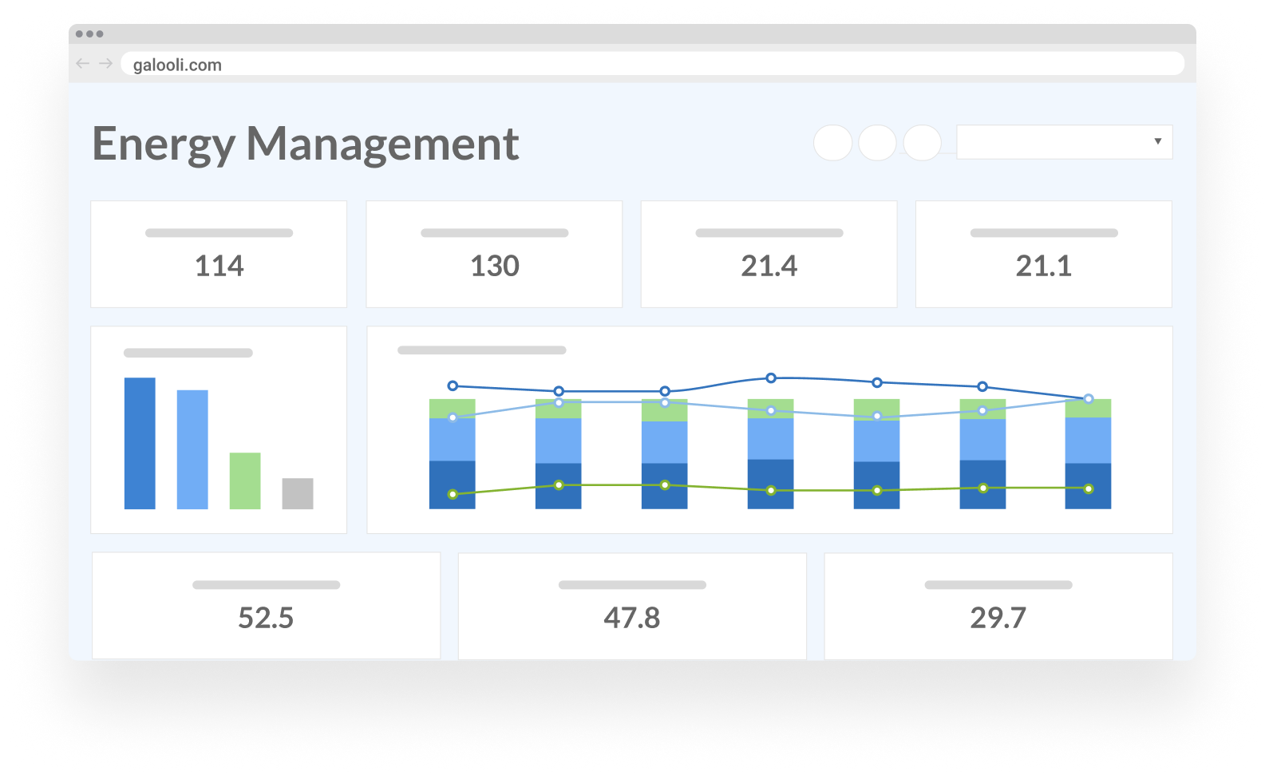Click the browser forward arrow
The image size is (1265, 775).
pos(105,64)
